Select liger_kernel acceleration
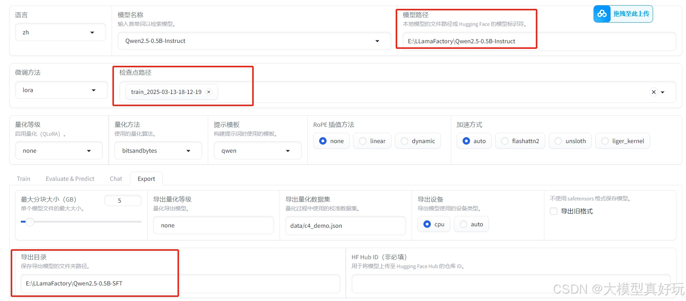Screen dimensions: 686x301 (622, 141)
